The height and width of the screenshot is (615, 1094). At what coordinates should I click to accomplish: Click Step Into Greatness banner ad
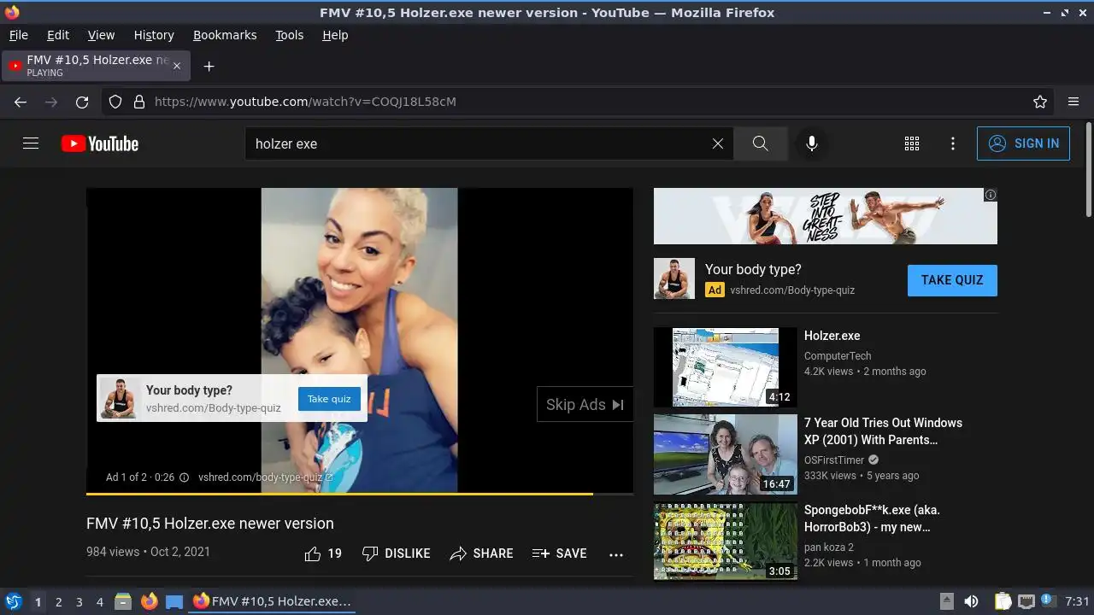pos(825,216)
